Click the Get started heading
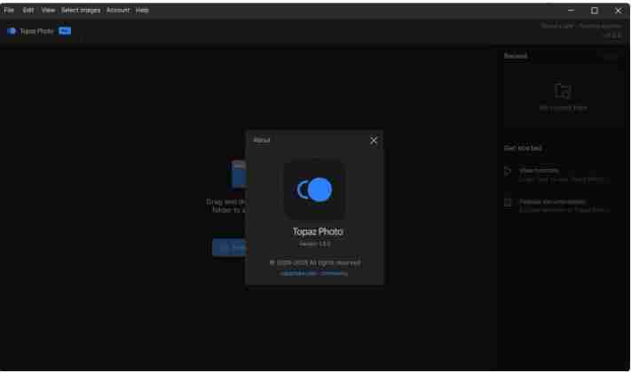631x373 pixels. [x=523, y=148]
